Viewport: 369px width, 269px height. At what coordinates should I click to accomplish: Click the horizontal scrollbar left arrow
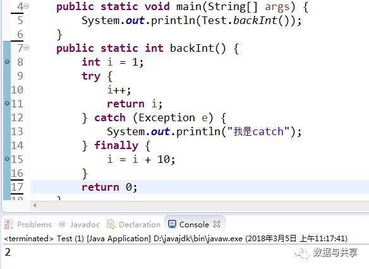coord(35,205)
